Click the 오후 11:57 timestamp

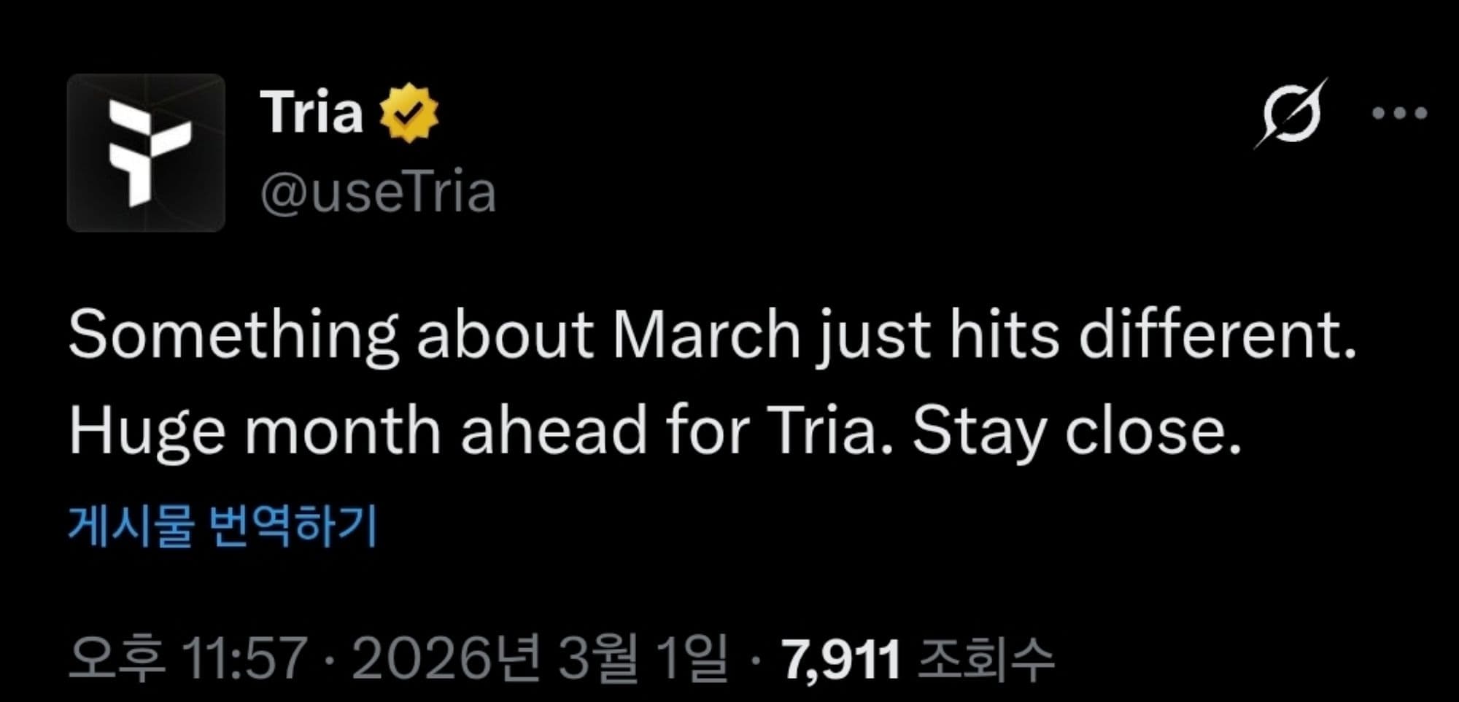tap(187, 658)
